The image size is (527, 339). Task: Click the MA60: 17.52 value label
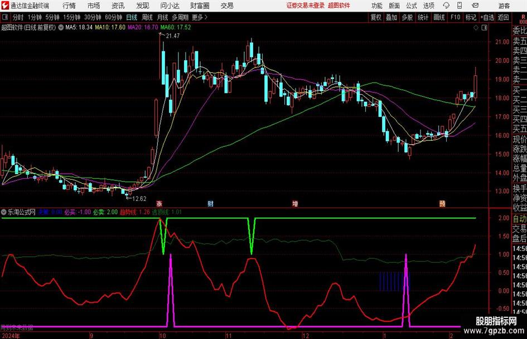point(176,27)
